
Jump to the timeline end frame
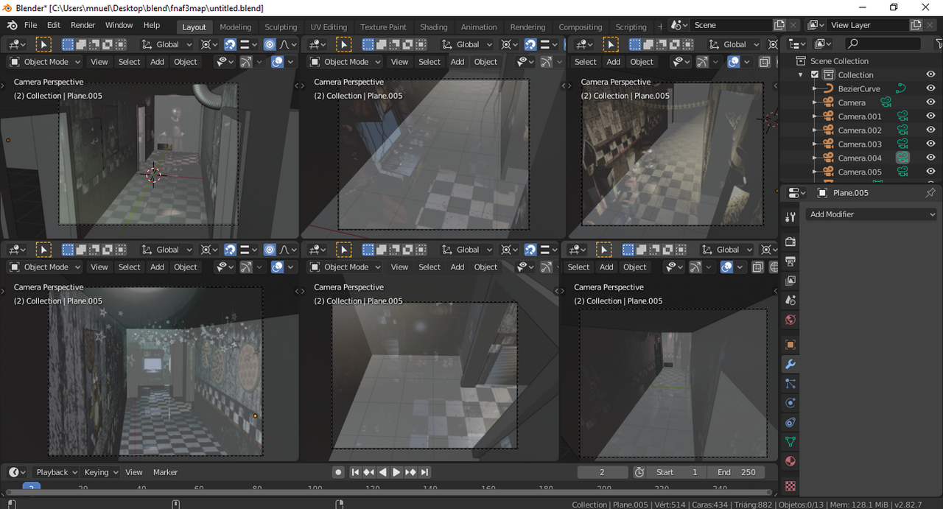click(424, 472)
